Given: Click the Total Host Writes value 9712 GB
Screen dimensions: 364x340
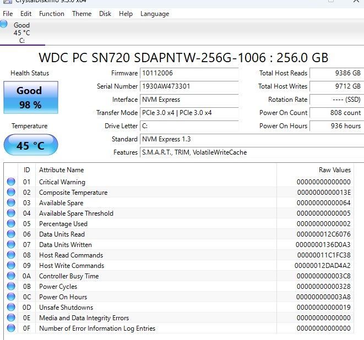Looking at the screenshot, I should pyautogui.click(x=336, y=86).
